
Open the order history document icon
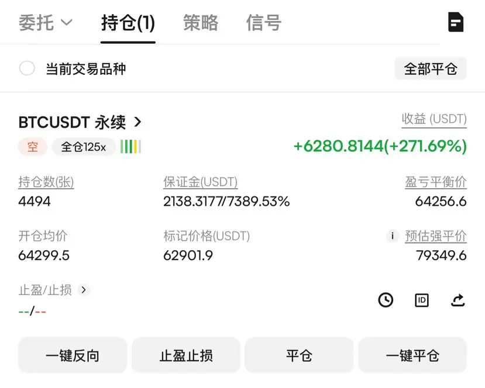pyautogui.click(x=456, y=22)
